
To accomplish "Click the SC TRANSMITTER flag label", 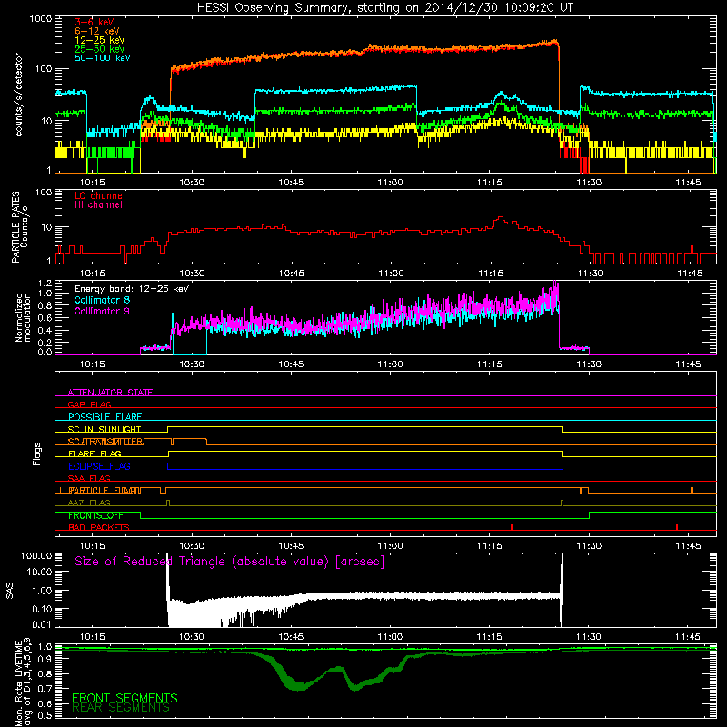I will [105, 442].
